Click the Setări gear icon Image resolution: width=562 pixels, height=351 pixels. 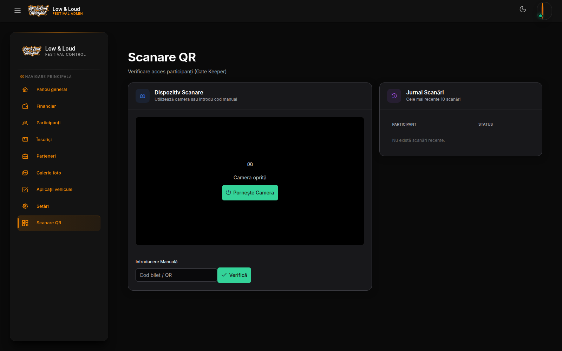coord(25,206)
